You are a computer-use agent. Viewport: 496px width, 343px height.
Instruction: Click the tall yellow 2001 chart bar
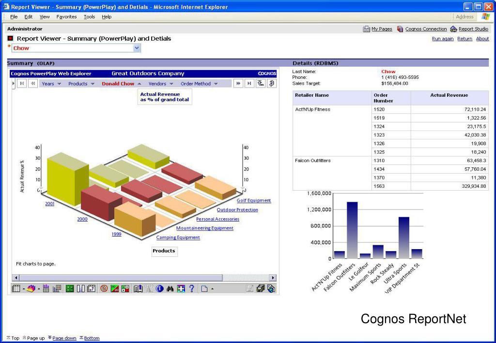click(67, 180)
